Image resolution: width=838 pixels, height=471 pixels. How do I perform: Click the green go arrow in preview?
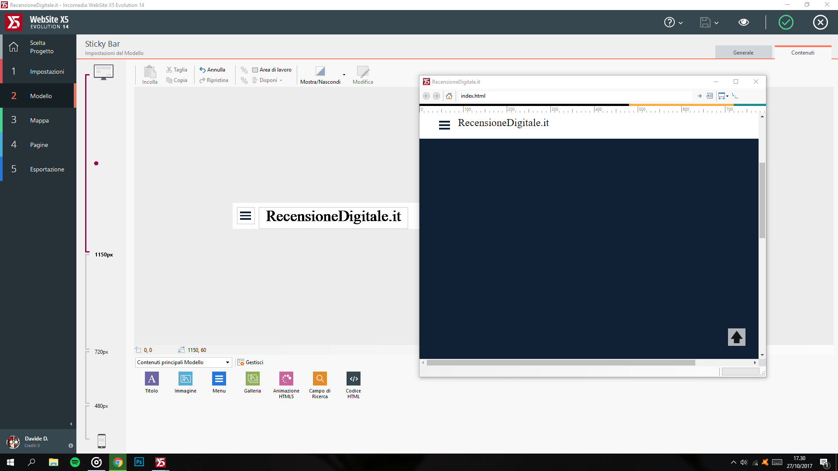click(700, 96)
